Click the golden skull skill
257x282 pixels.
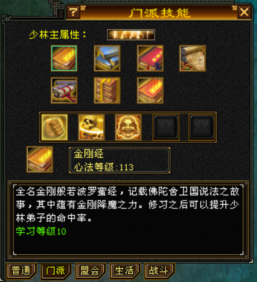(91, 128)
